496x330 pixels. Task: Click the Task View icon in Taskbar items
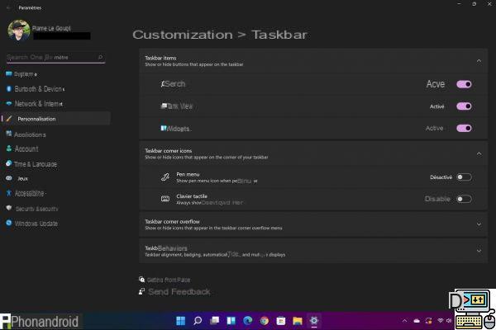[164, 106]
